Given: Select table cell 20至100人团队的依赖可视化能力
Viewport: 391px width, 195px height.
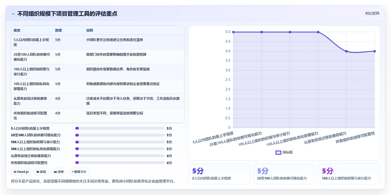Looking at the screenshot, I should [32, 57].
